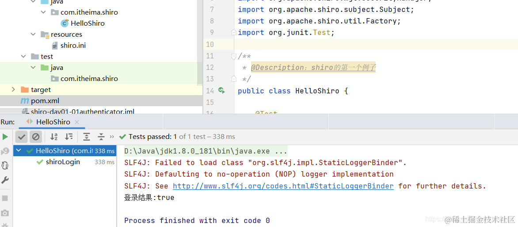Viewport: 518px width, 227px height.
Task: Expand all test tree nodes
Action: pyautogui.click(x=87, y=137)
